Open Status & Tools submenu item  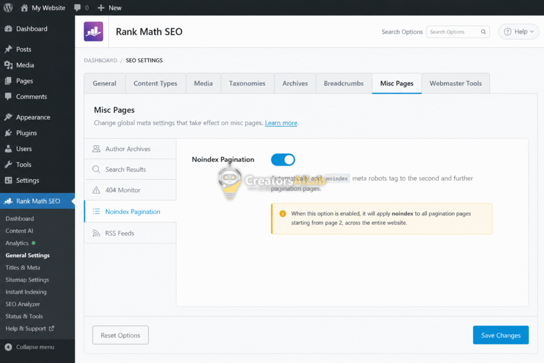coord(24,316)
